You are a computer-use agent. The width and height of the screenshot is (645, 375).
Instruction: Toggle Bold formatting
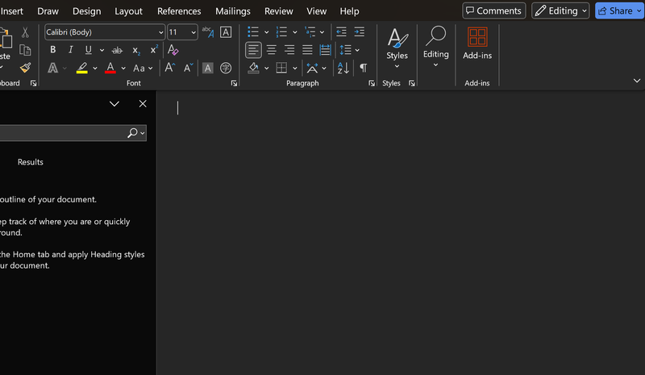pyautogui.click(x=53, y=50)
